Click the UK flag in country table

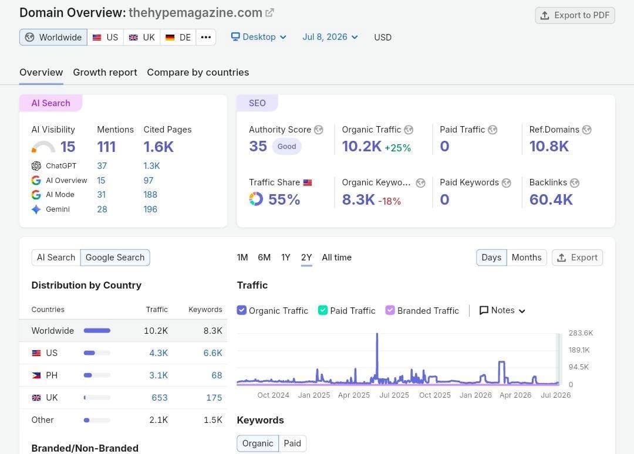coord(36,398)
